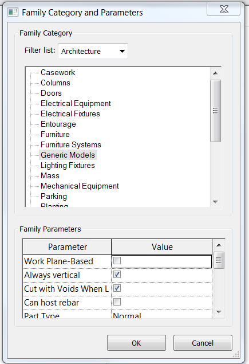Choose the Furniture category
This screenshot has height=364, width=249.
tap(55, 134)
